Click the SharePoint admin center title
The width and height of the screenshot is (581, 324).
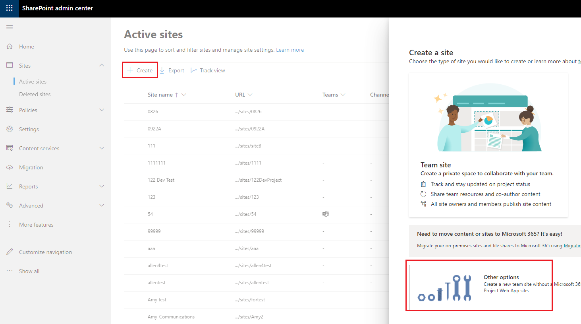[58, 8]
